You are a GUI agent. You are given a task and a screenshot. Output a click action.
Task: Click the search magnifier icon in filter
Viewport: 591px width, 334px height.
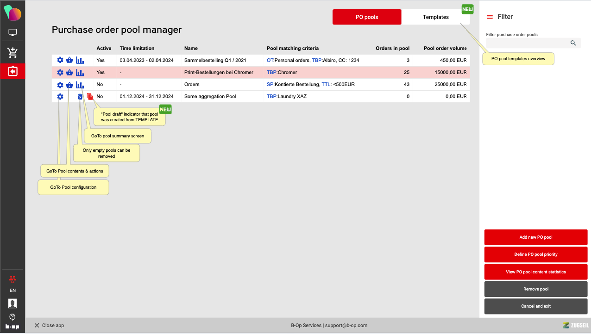573,43
